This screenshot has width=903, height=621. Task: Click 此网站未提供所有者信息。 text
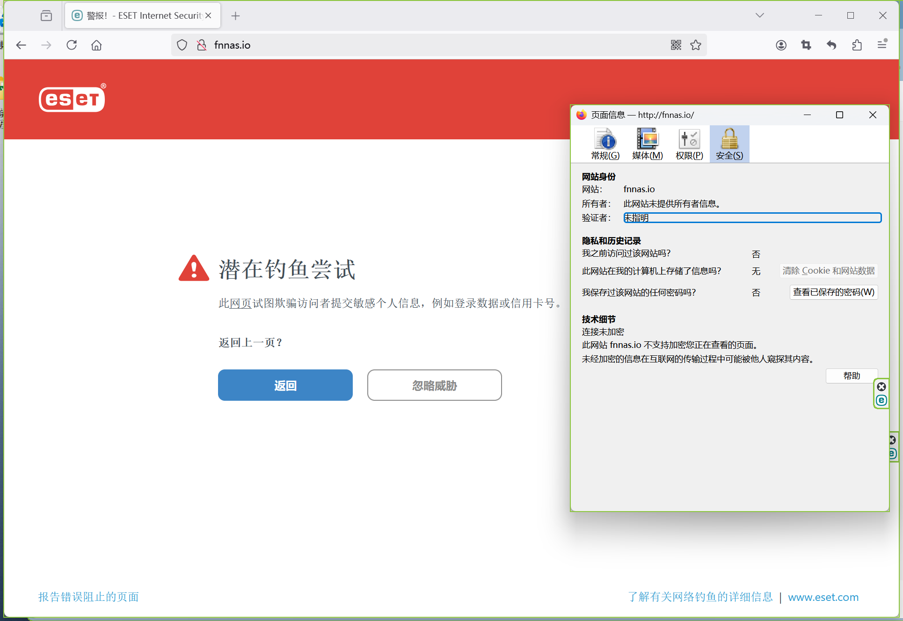click(x=673, y=203)
